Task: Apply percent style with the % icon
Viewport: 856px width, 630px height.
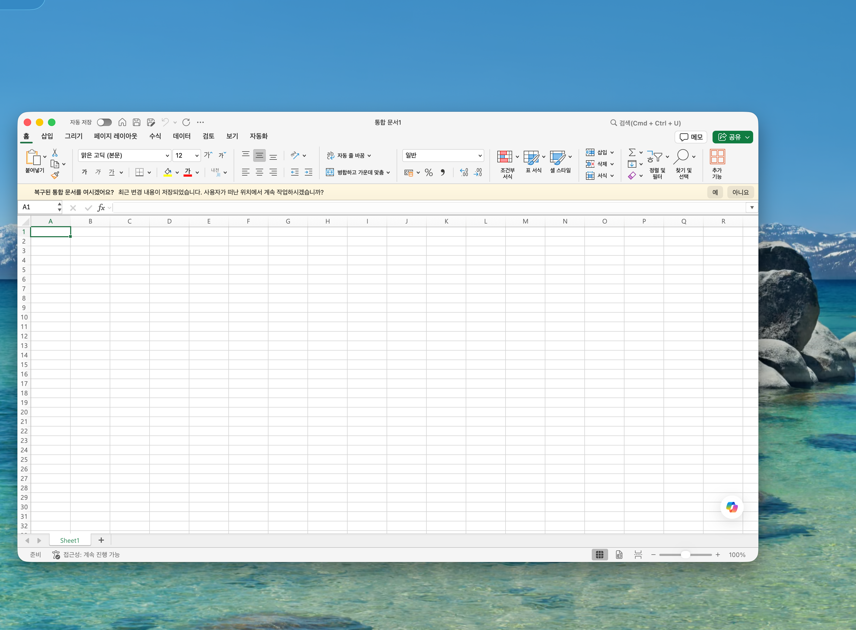Action: 429,172
